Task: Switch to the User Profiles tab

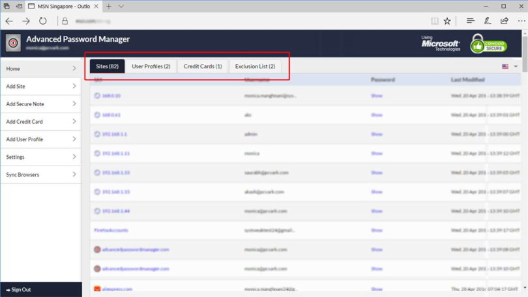Action: coord(151,66)
